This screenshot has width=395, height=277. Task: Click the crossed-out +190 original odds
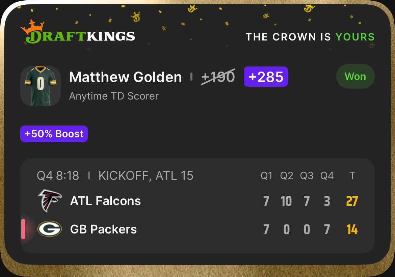218,77
